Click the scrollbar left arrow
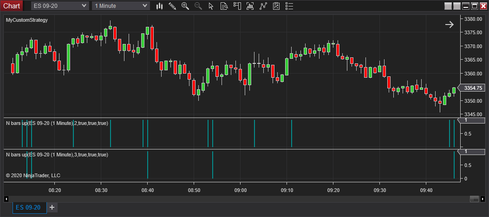This screenshot has width=489, height=217. point(6,199)
